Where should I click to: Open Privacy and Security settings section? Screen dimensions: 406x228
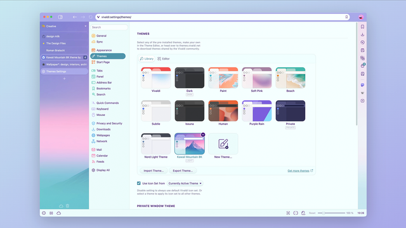point(107,123)
